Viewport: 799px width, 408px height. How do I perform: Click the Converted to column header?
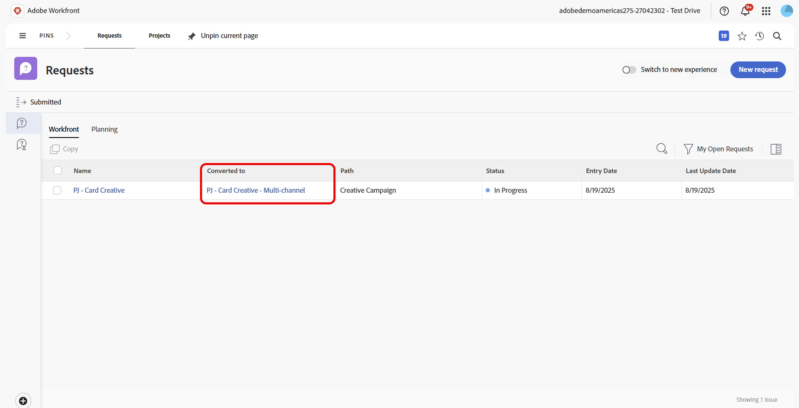coord(226,171)
